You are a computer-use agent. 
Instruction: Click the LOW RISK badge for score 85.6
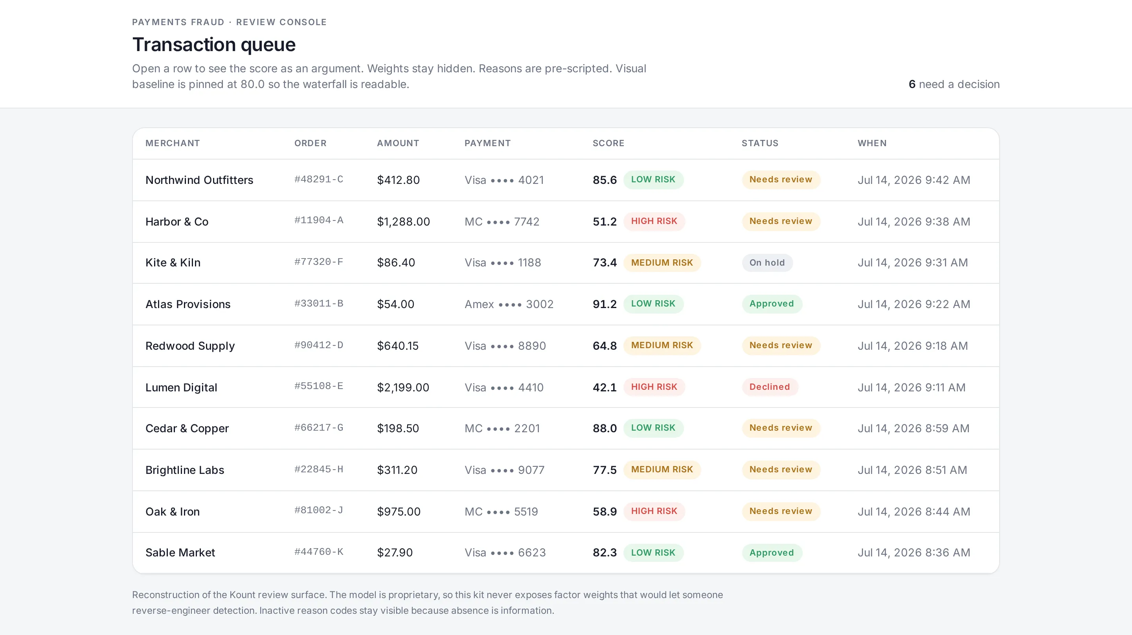tap(653, 180)
